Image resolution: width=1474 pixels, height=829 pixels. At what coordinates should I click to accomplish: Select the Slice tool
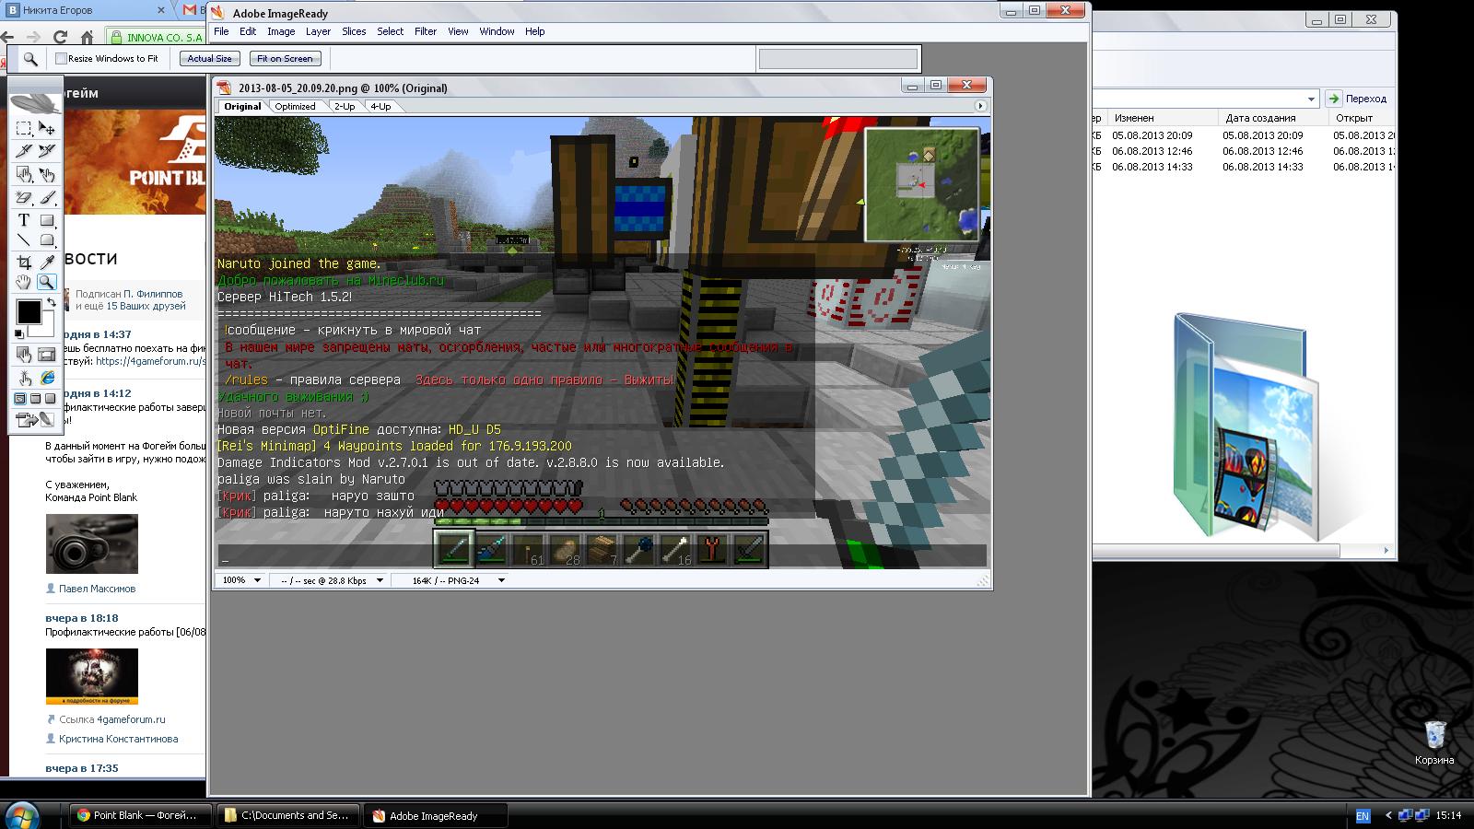[24, 151]
